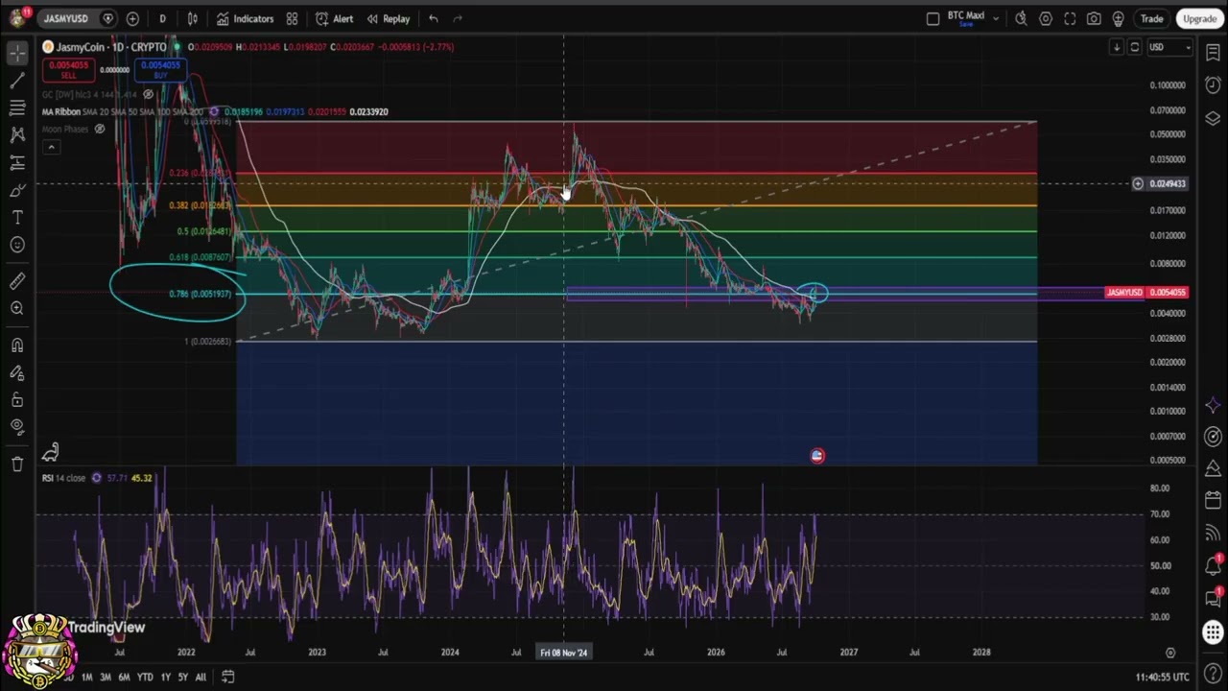Toggle visibility of GC DW indicator
Image resolution: width=1228 pixels, height=691 pixels.
tap(149, 94)
